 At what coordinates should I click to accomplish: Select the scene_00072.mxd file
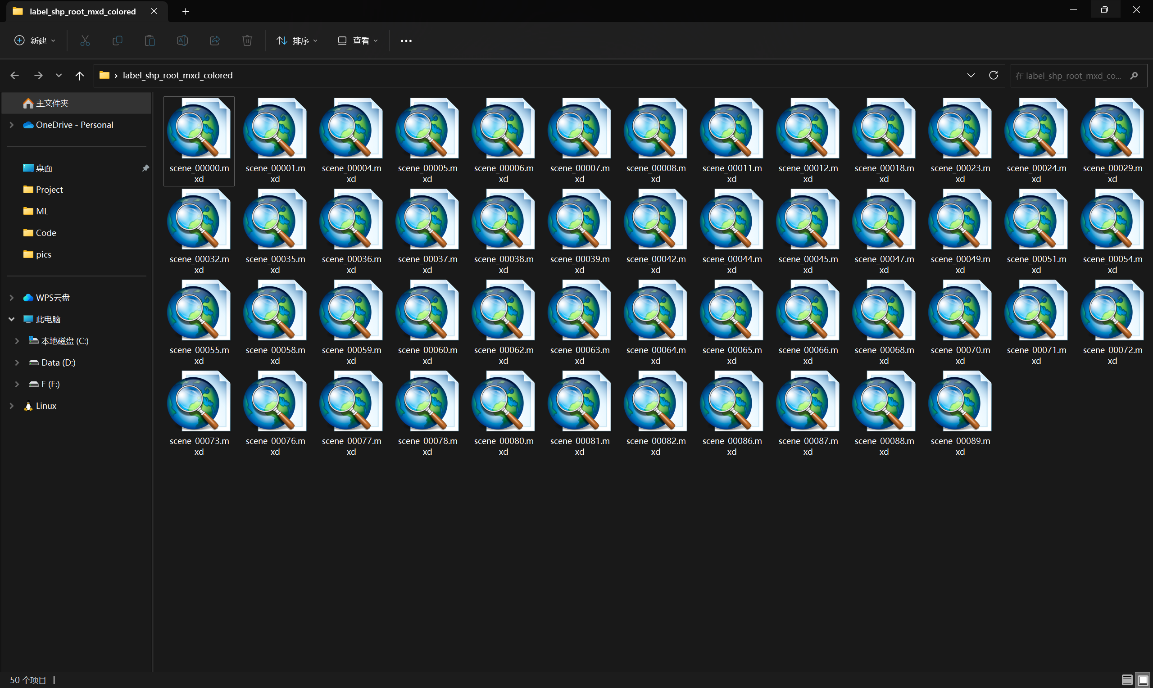click(1112, 323)
